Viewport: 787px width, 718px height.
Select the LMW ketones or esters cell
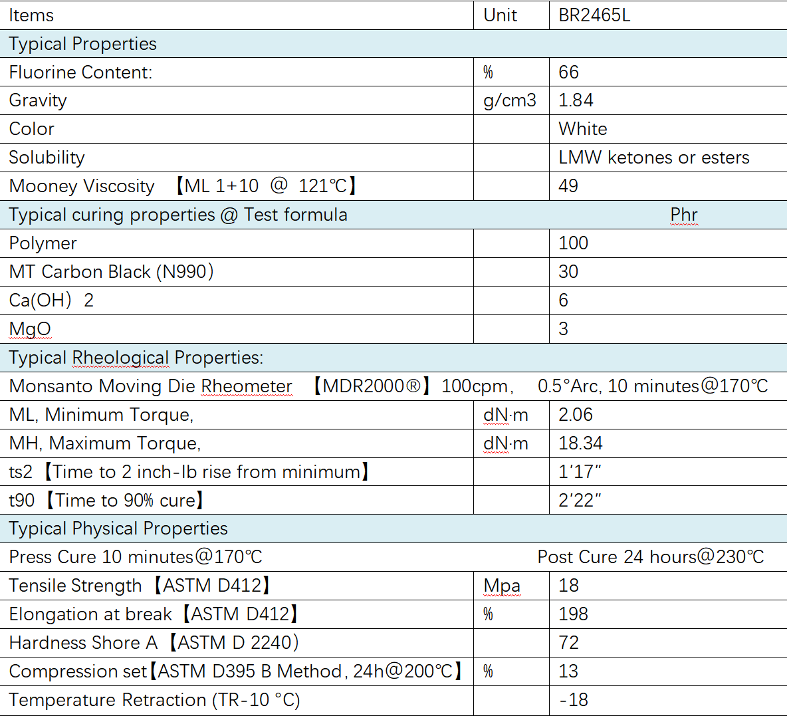(653, 158)
